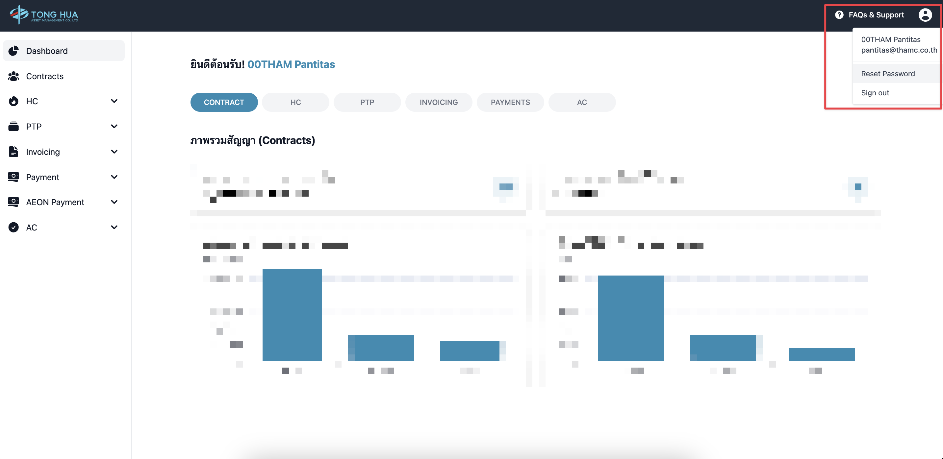943x459 pixels.
Task: Click the AEON Payment money icon
Action: coord(13,202)
